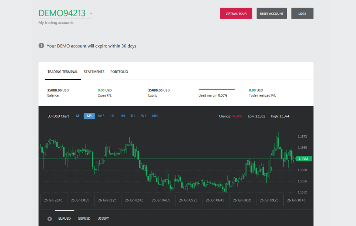Viewport: 356px width, 226px height.
Task: Open the Statements tab
Action: [94, 72]
